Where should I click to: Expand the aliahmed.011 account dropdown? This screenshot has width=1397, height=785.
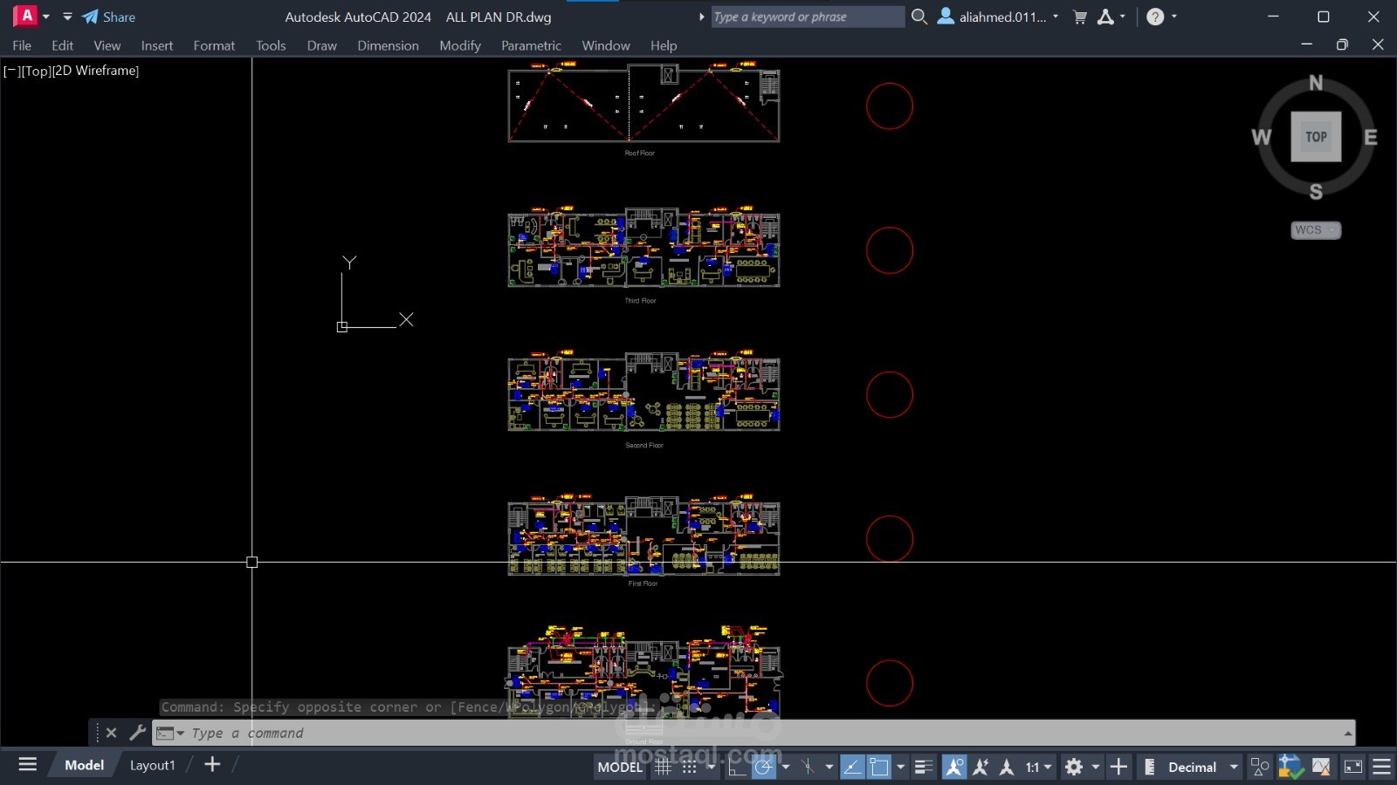point(1056,17)
